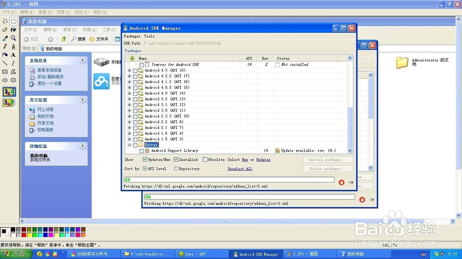Click the Delete packages... button
Viewport: 462px width, 259px height.
pyautogui.click(x=328, y=169)
